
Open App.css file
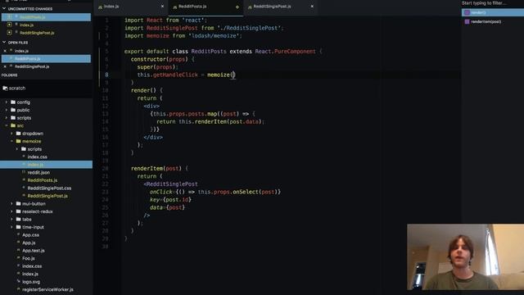point(31,235)
